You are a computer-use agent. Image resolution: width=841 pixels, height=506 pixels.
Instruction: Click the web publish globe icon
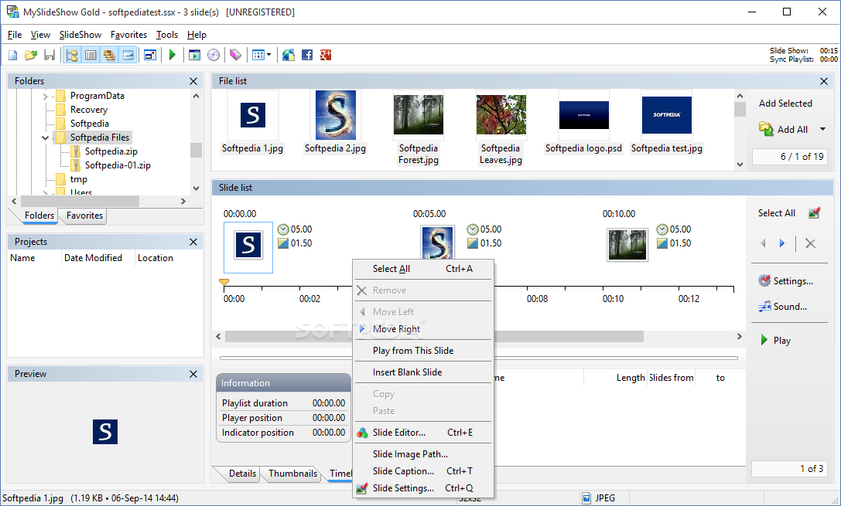coord(289,55)
